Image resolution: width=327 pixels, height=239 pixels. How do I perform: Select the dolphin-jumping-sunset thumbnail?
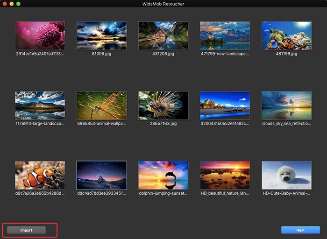tap(163, 175)
